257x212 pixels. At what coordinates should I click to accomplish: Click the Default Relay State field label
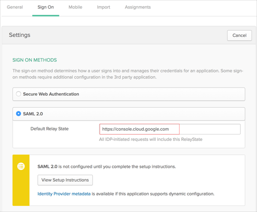tap(49, 129)
